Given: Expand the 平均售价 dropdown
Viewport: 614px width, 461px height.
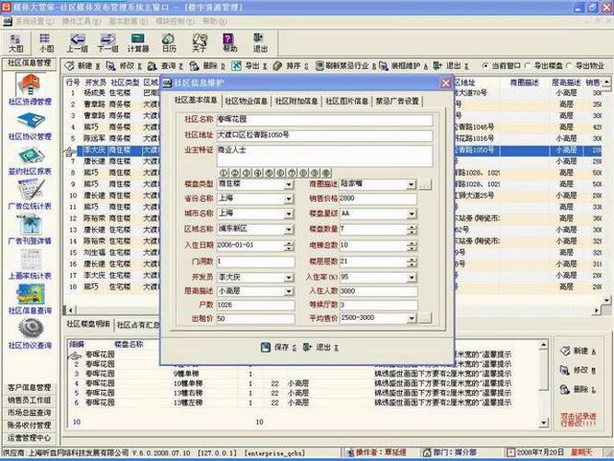Looking at the screenshot, I should (411, 318).
